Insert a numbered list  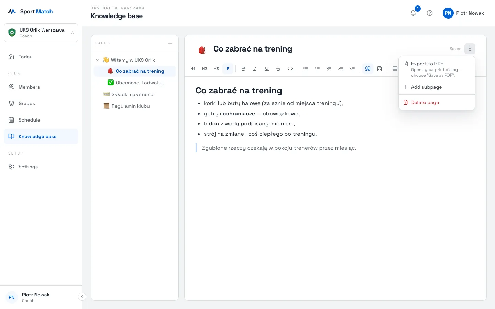317,69
